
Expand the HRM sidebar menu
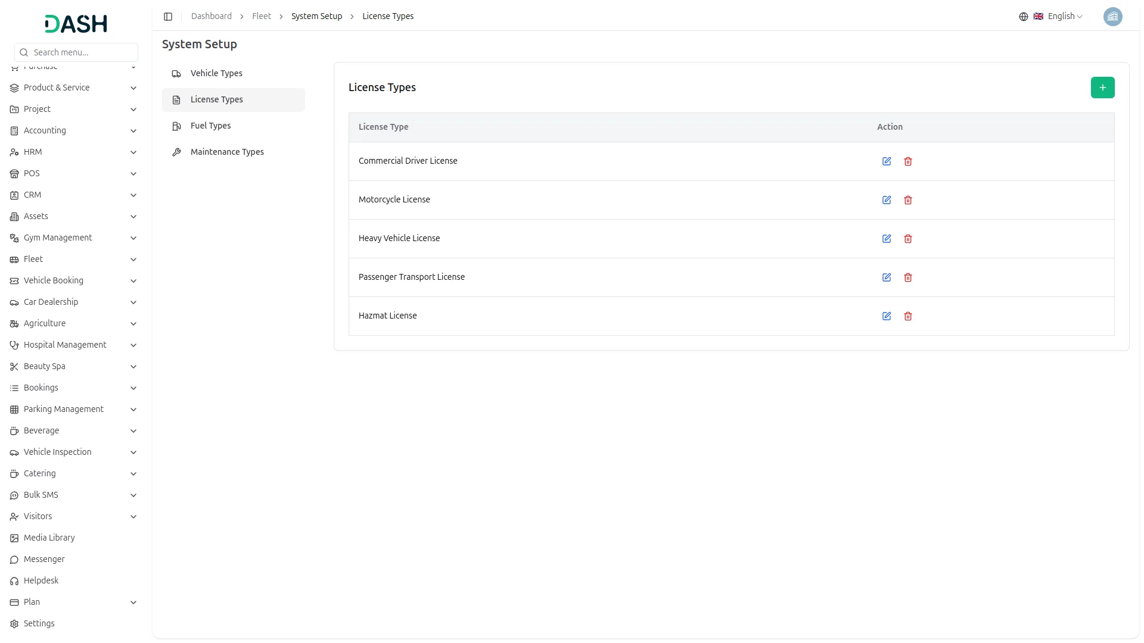74,152
